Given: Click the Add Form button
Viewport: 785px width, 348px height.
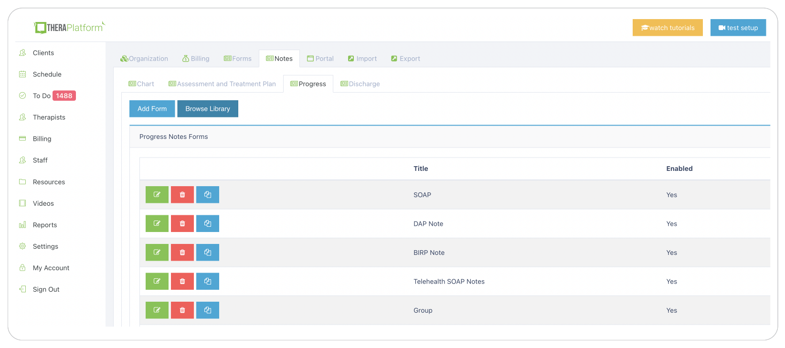Looking at the screenshot, I should pos(152,109).
